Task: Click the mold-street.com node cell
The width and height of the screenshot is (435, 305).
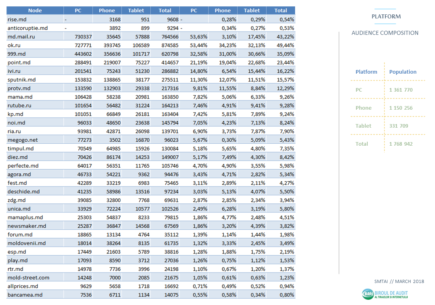Action: [28, 277]
